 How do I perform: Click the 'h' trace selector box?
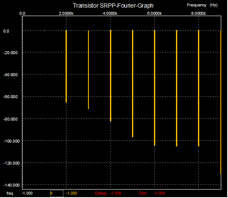click(x=57, y=194)
